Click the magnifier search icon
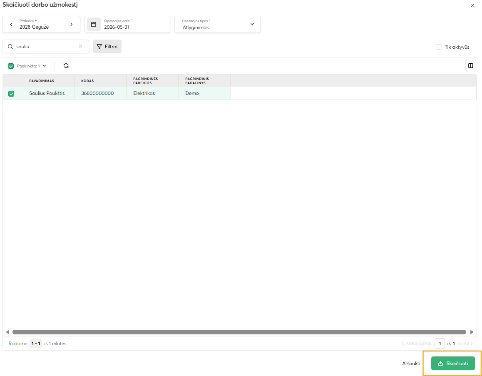The image size is (482, 376). pos(10,46)
